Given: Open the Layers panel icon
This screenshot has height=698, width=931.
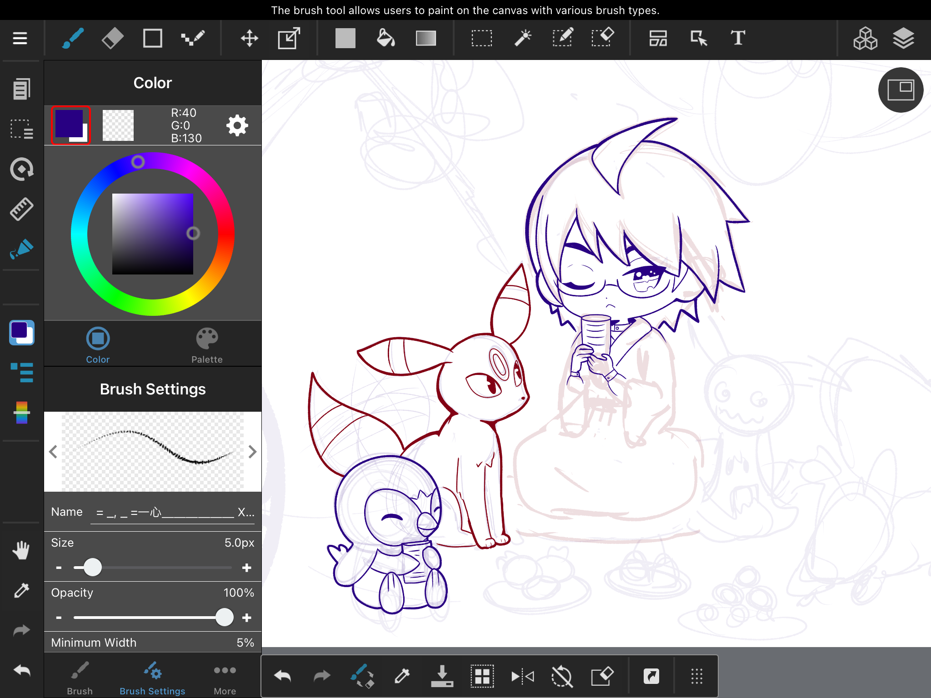Looking at the screenshot, I should tap(903, 38).
